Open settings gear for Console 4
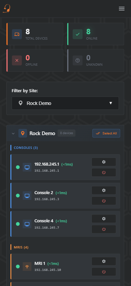This screenshot has height=286, width=131. coord(104,219)
